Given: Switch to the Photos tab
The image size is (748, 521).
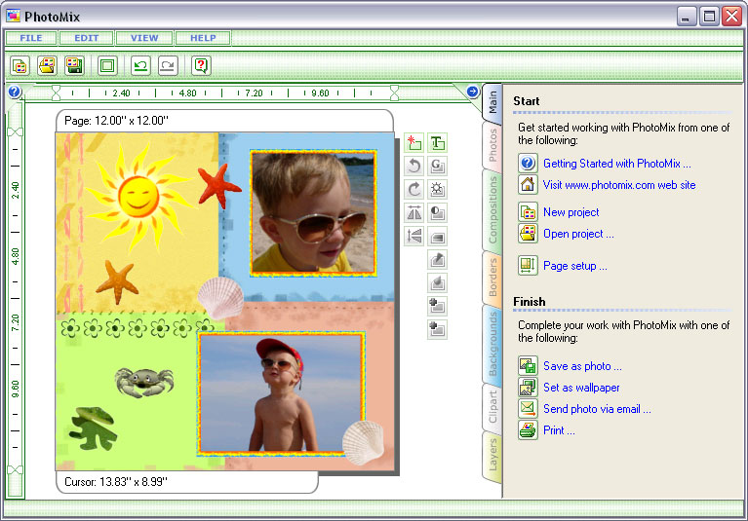Looking at the screenshot, I should pyautogui.click(x=492, y=145).
